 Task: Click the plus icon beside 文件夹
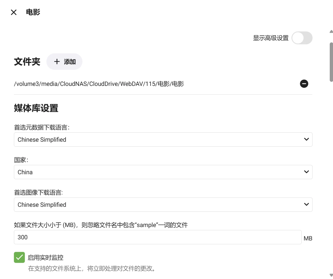click(57, 62)
